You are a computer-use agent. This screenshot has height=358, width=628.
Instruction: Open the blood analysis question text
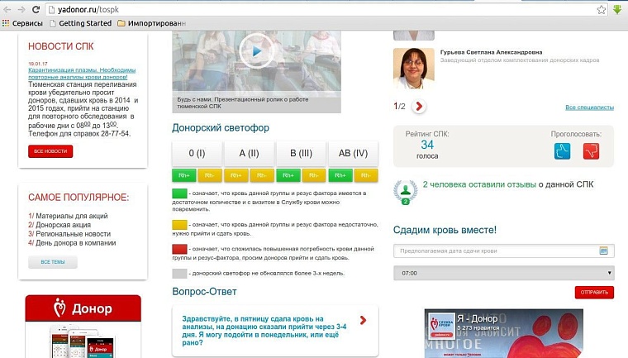[264, 331]
